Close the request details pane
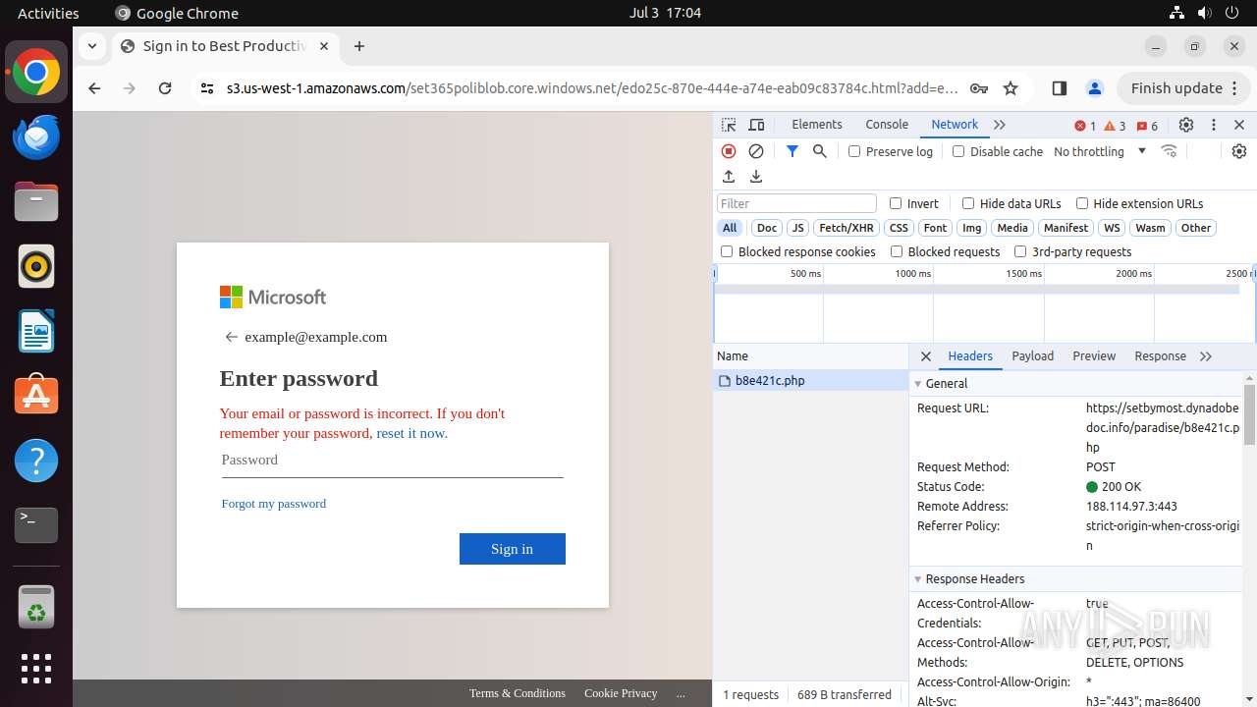 click(x=925, y=356)
